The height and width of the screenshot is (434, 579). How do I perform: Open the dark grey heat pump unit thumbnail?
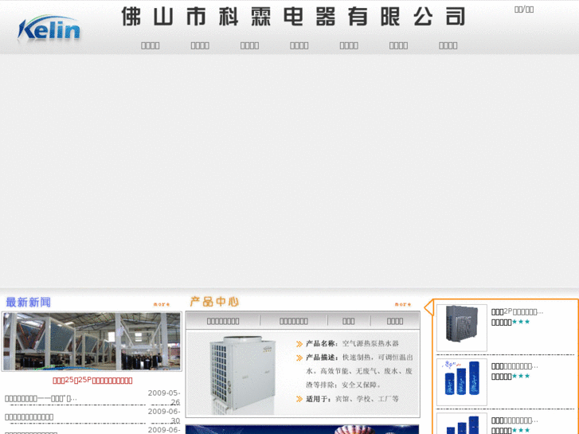462,327
